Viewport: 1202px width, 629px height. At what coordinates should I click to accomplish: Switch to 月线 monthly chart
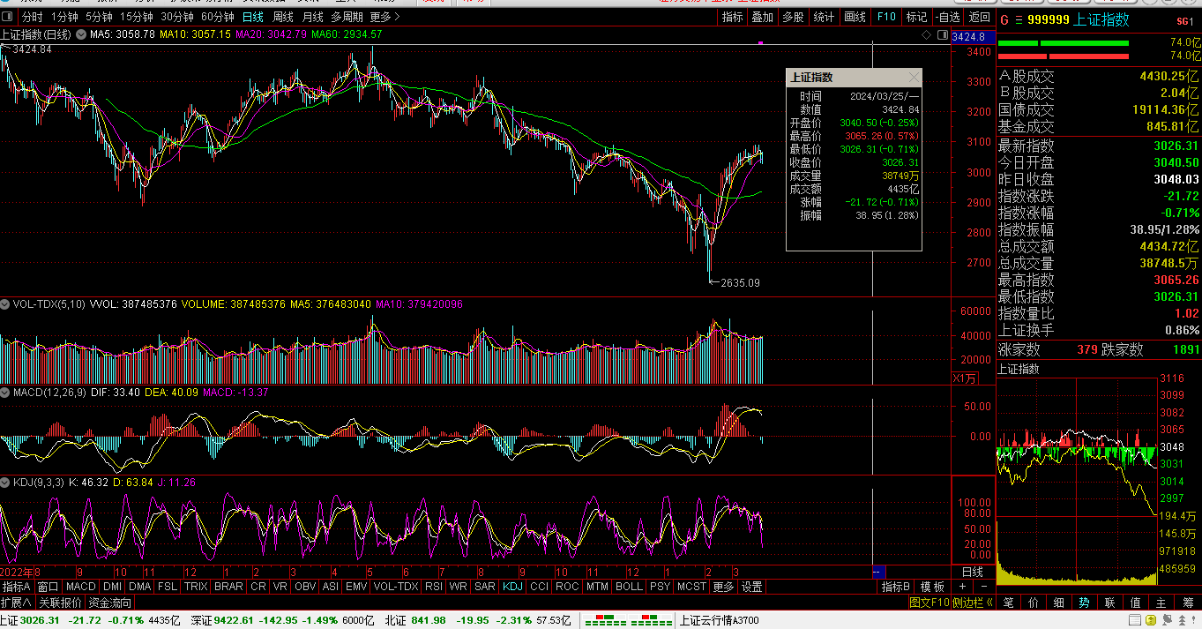[x=312, y=17]
